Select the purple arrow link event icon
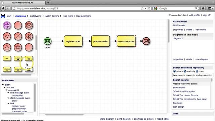 7,26
